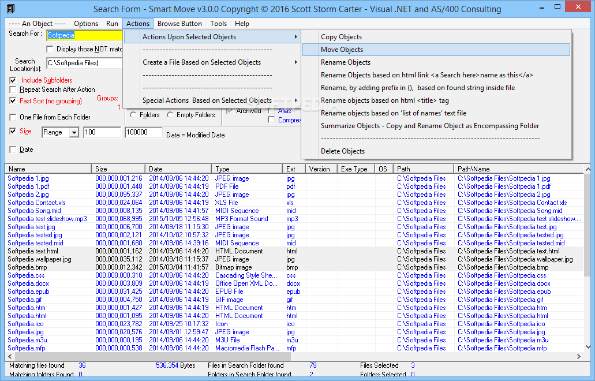Select the Folders radio button
595x381 pixels.
133,115
